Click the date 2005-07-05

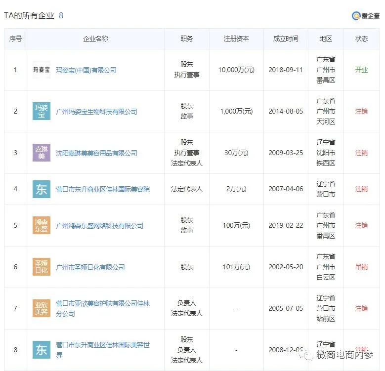point(286,308)
